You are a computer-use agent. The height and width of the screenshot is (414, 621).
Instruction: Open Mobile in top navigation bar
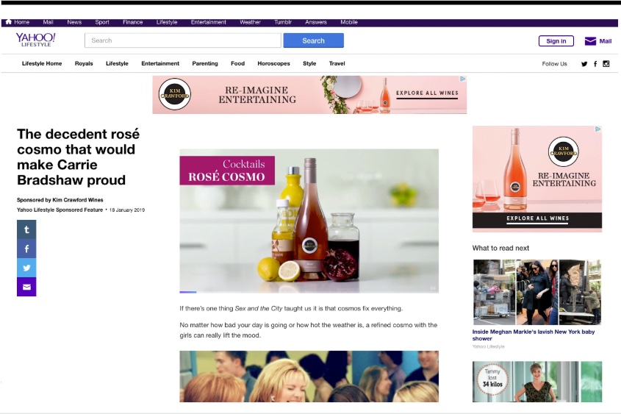349,22
